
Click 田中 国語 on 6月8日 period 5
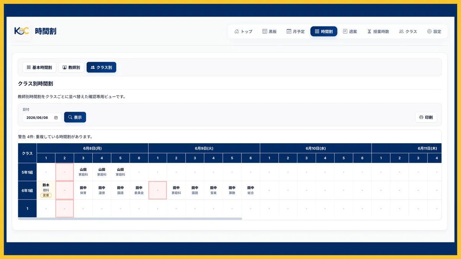click(x=120, y=190)
